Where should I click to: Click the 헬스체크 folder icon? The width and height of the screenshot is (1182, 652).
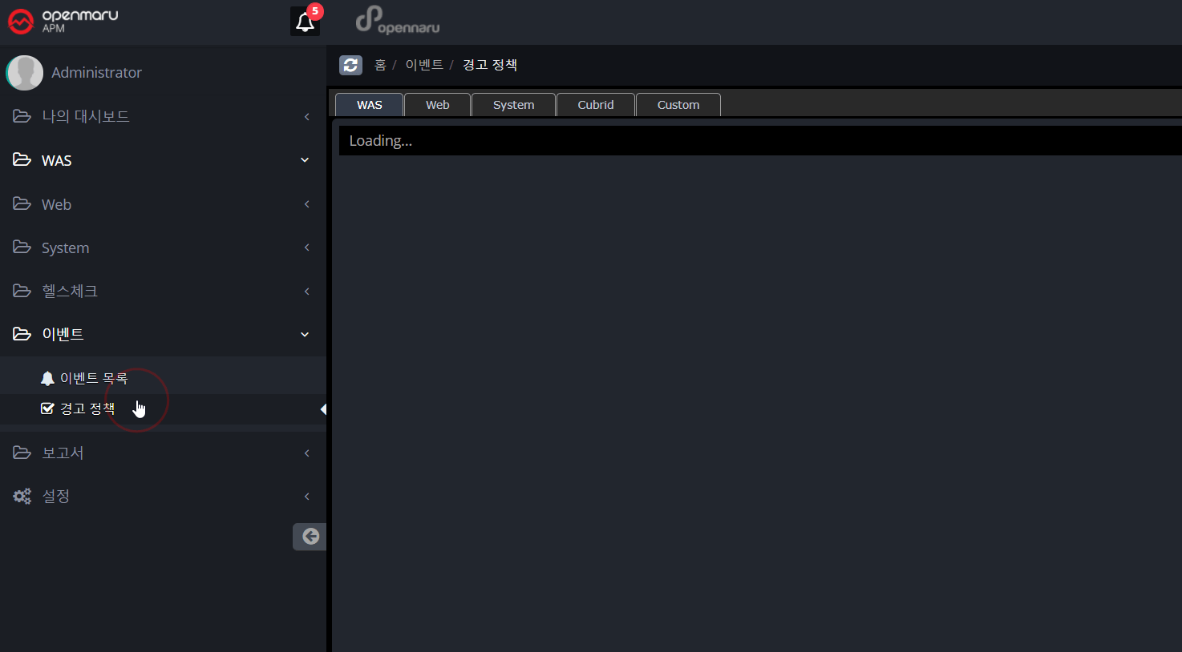coord(22,291)
